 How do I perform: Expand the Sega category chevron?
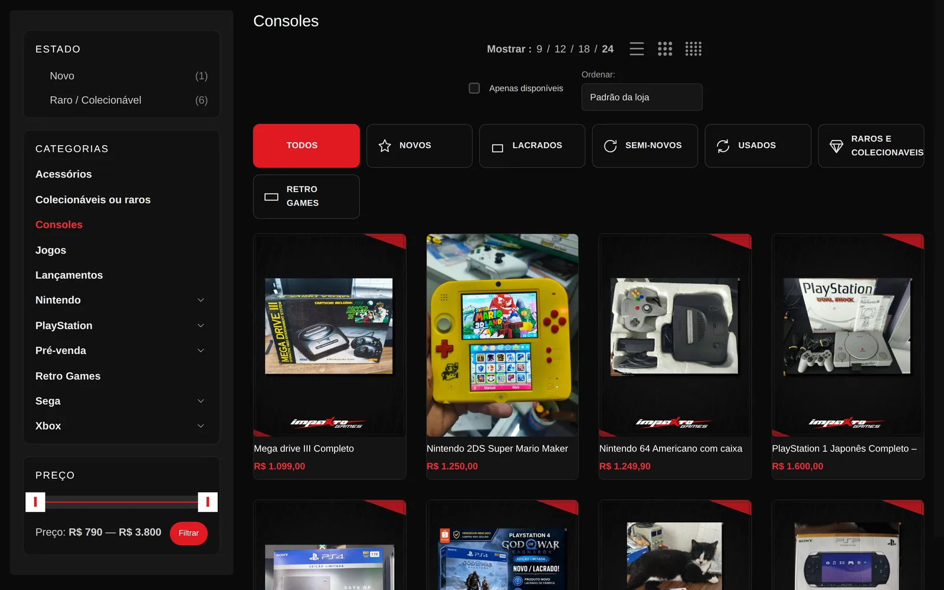tap(201, 401)
